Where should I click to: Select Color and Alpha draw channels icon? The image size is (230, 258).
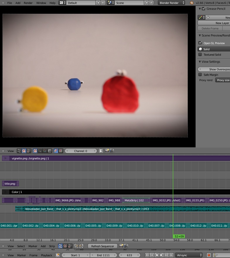[x=56, y=151]
